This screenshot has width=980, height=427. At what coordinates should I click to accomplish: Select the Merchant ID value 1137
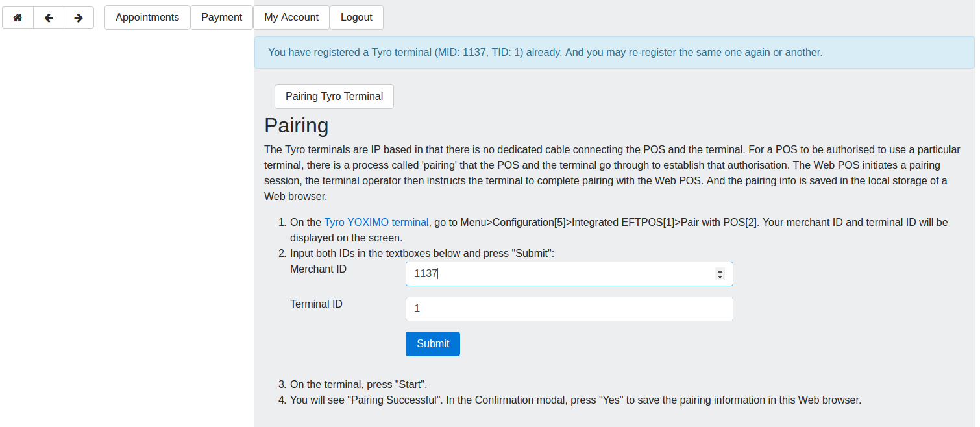coord(424,273)
